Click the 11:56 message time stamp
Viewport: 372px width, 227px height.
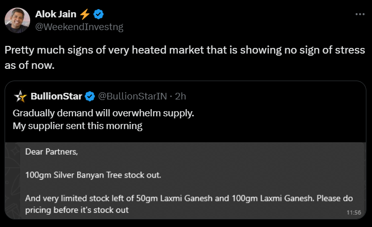click(353, 212)
